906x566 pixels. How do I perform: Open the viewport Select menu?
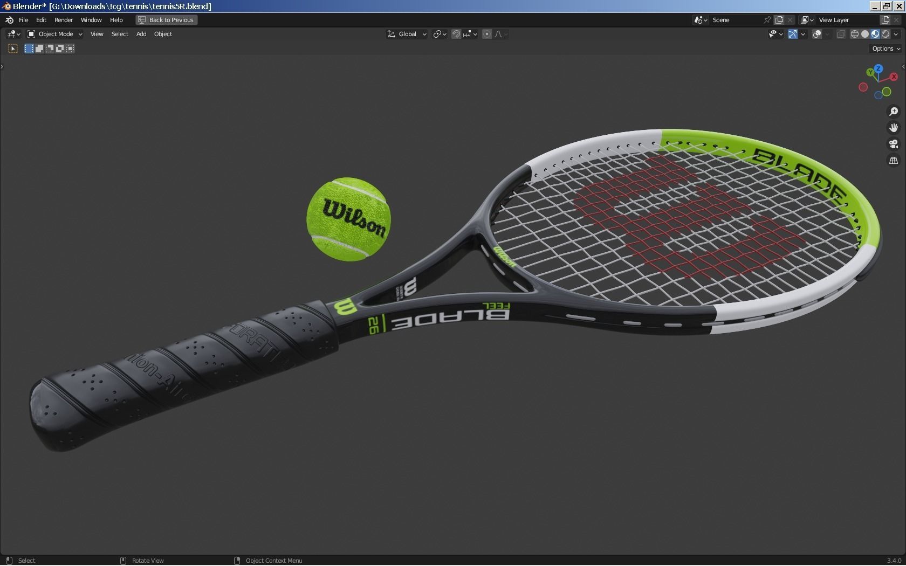(120, 34)
